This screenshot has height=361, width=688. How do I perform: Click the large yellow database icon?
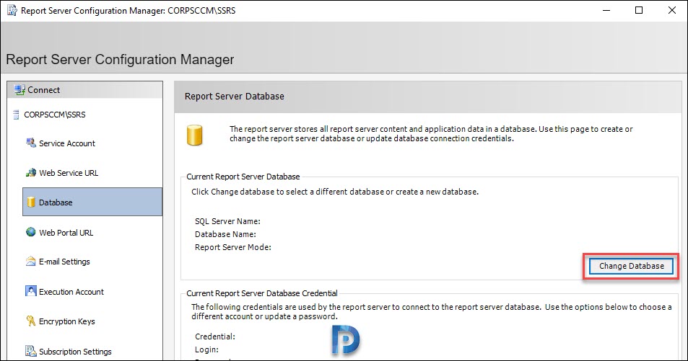click(x=194, y=135)
